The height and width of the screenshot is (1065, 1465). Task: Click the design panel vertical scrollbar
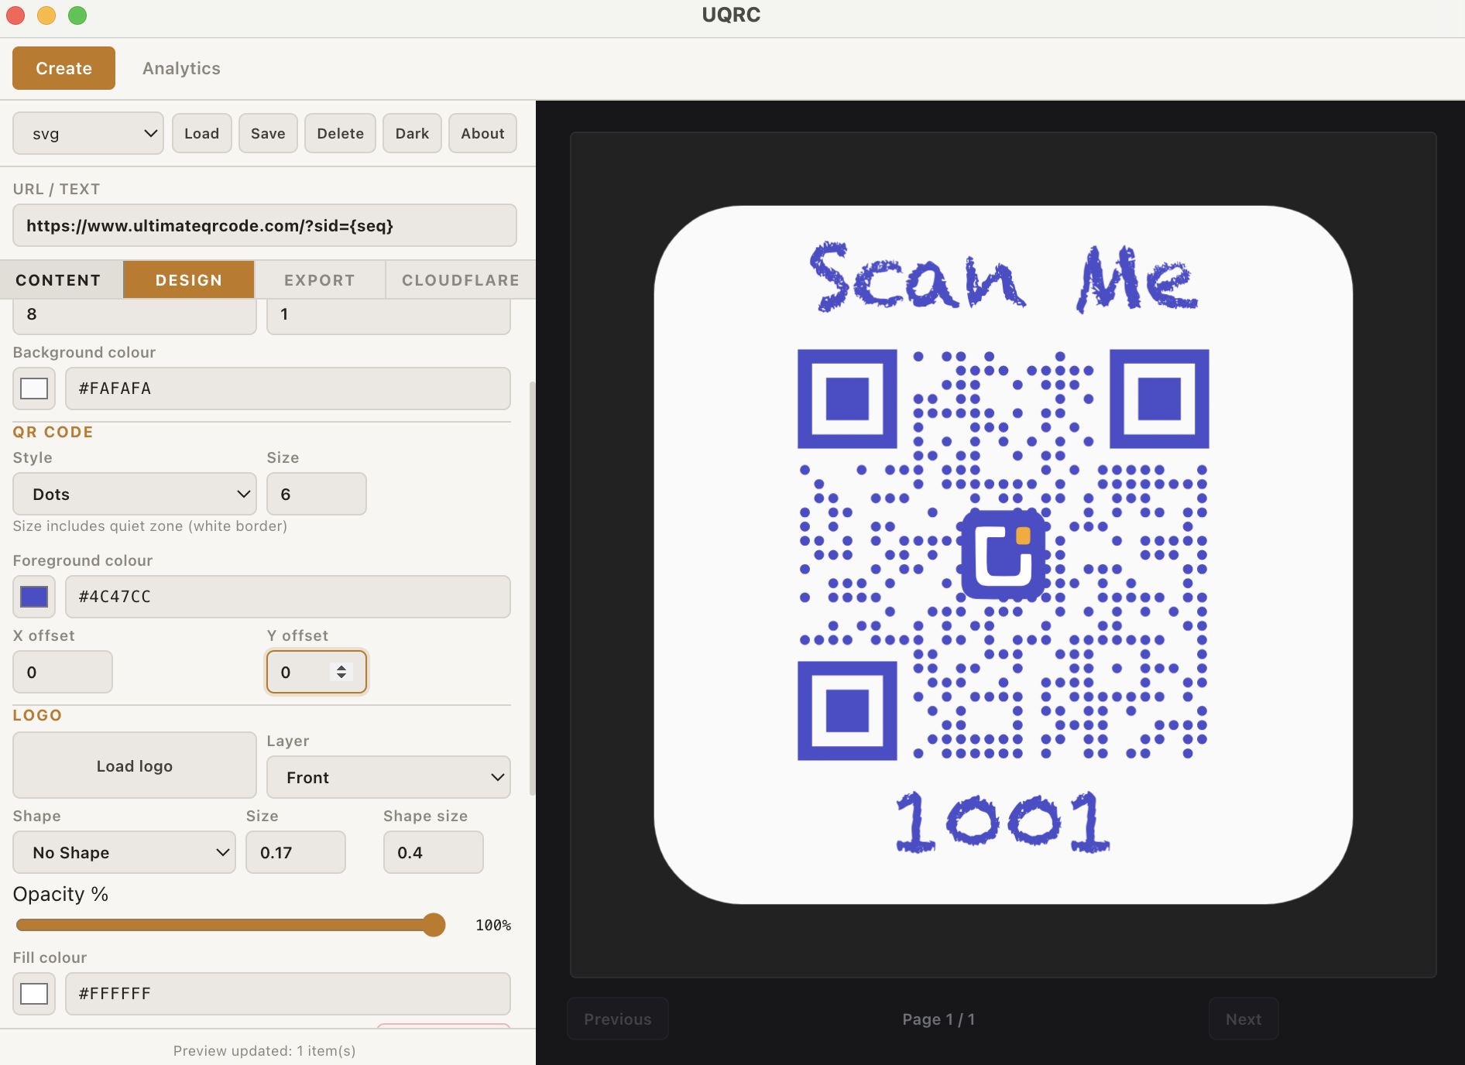click(x=532, y=588)
